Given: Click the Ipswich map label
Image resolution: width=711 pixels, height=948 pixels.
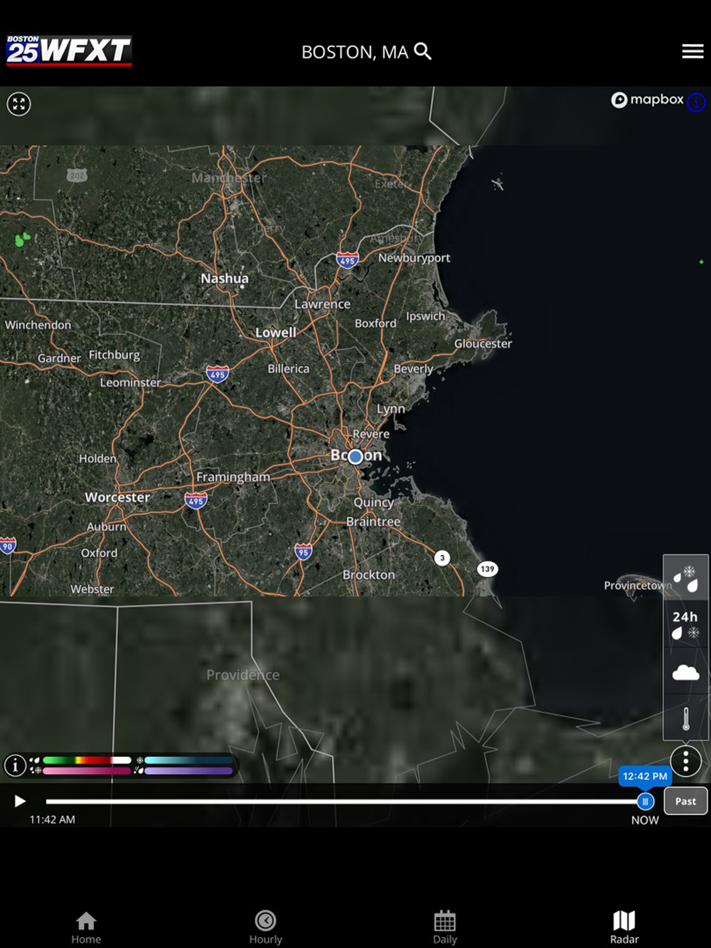Looking at the screenshot, I should tap(426, 316).
